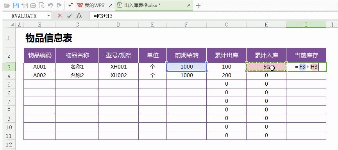Viewport: 338px width, 150px height.
Task: Click the empty 当前库存 cell in row 4
Action: click(x=306, y=76)
